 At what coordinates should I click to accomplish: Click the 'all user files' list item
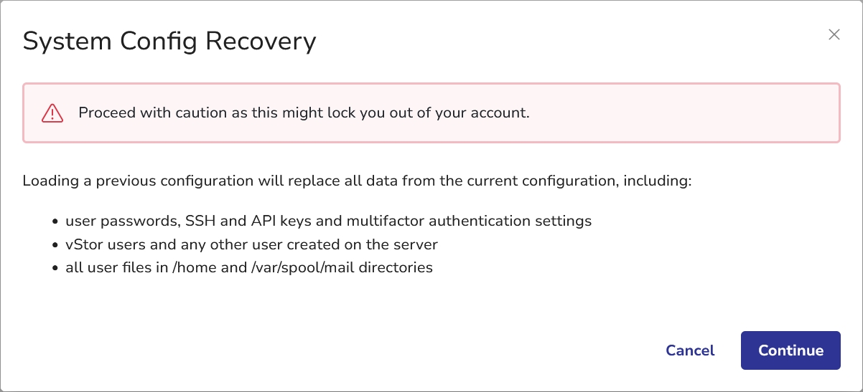tap(249, 268)
